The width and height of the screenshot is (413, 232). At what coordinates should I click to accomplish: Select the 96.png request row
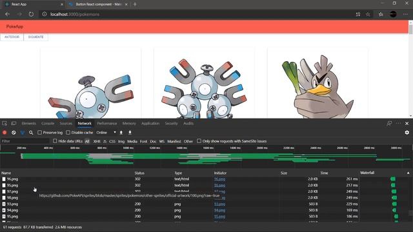[179, 179]
